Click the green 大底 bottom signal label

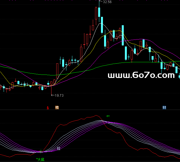[x=41, y=159]
